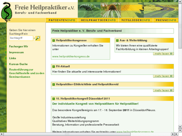Click mehr lesen under Heilpraktiker-Ethikrichtlinie
This screenshot has height=136, width=182.
[163, 90]
